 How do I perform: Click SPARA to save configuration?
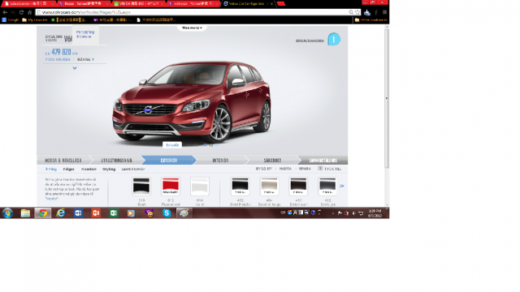305,169
